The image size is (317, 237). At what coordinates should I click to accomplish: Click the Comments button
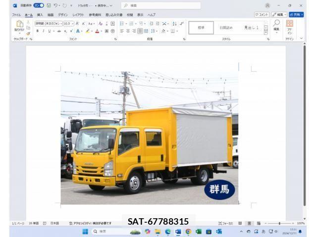(262, 14)
